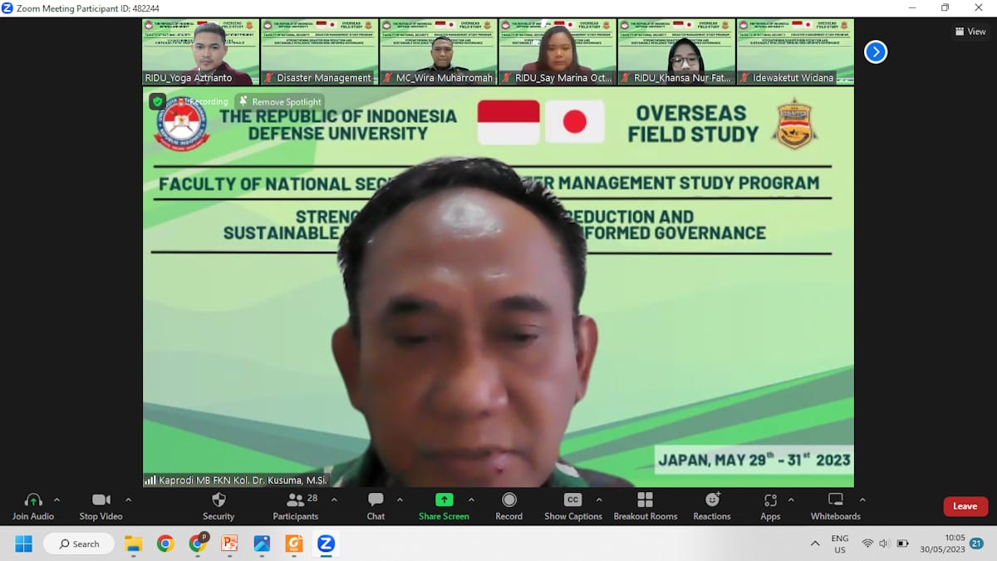The width and height of the screenshot is (997, 561).
Task: Open File Explorer from the taskbar
Action: pos(134,544)
